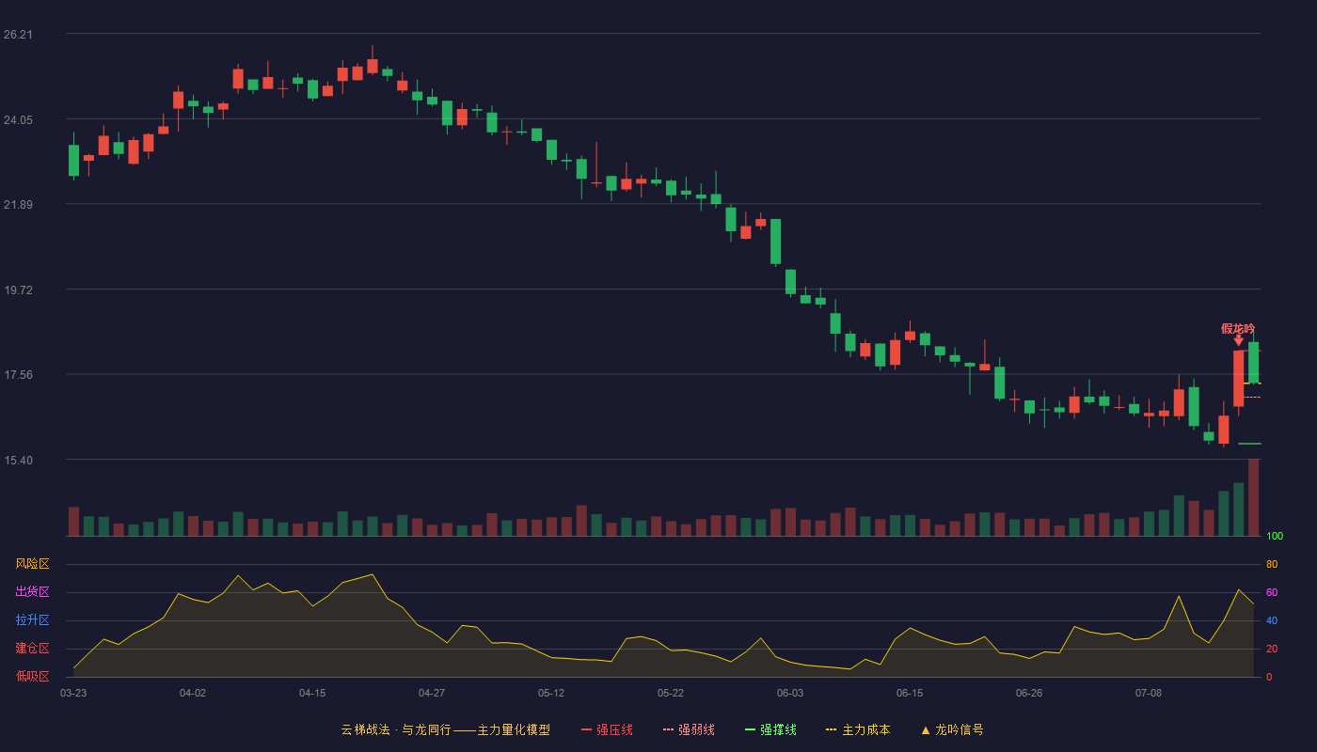Click the 26.21 price axis label
Screen dimensions: 1317x752
[18, 35]
